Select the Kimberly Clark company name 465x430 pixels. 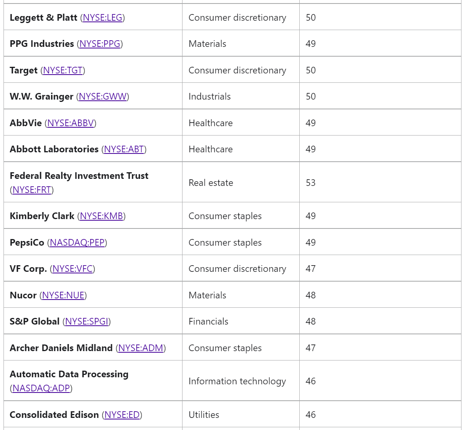click(x=42, y=216)
